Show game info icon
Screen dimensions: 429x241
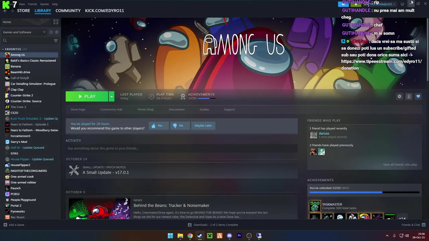point(409,96)
